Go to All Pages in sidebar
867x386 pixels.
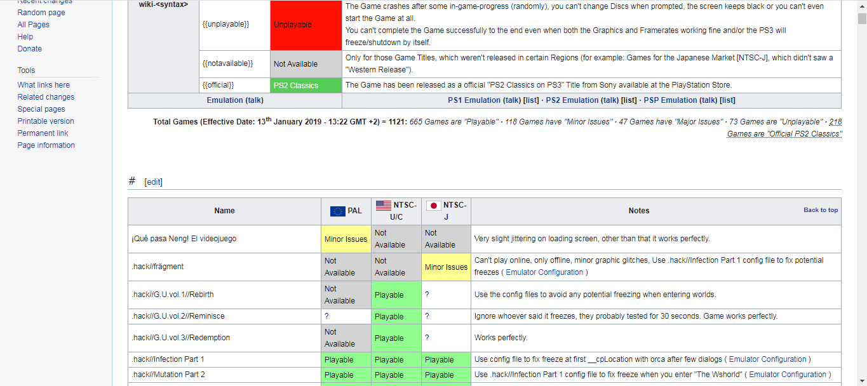[34, 25]
